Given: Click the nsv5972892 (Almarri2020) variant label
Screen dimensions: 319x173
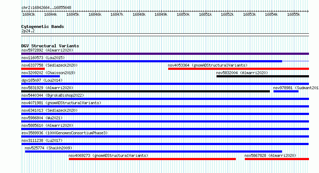Looking at the screenshot, I should click(47, 50).
